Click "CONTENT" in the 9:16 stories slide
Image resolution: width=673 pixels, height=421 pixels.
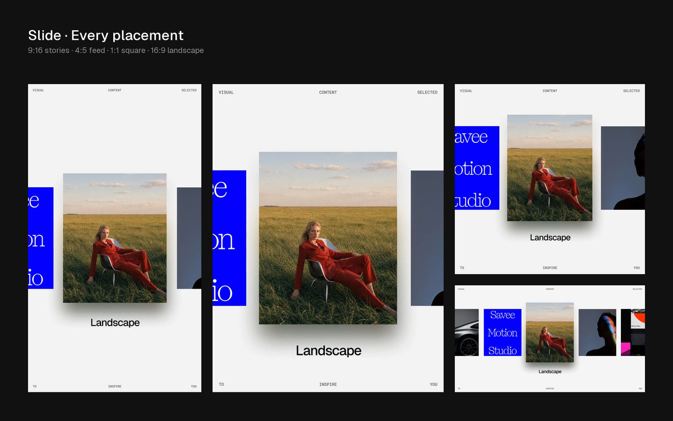pos(115,90)
